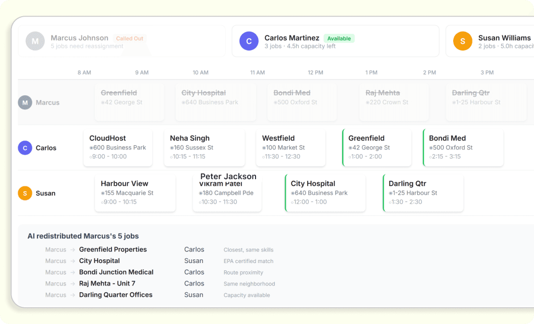Toggle Susan's avatar in her schedule row
This screenshot has width=534, height=324.
point(25,193)
